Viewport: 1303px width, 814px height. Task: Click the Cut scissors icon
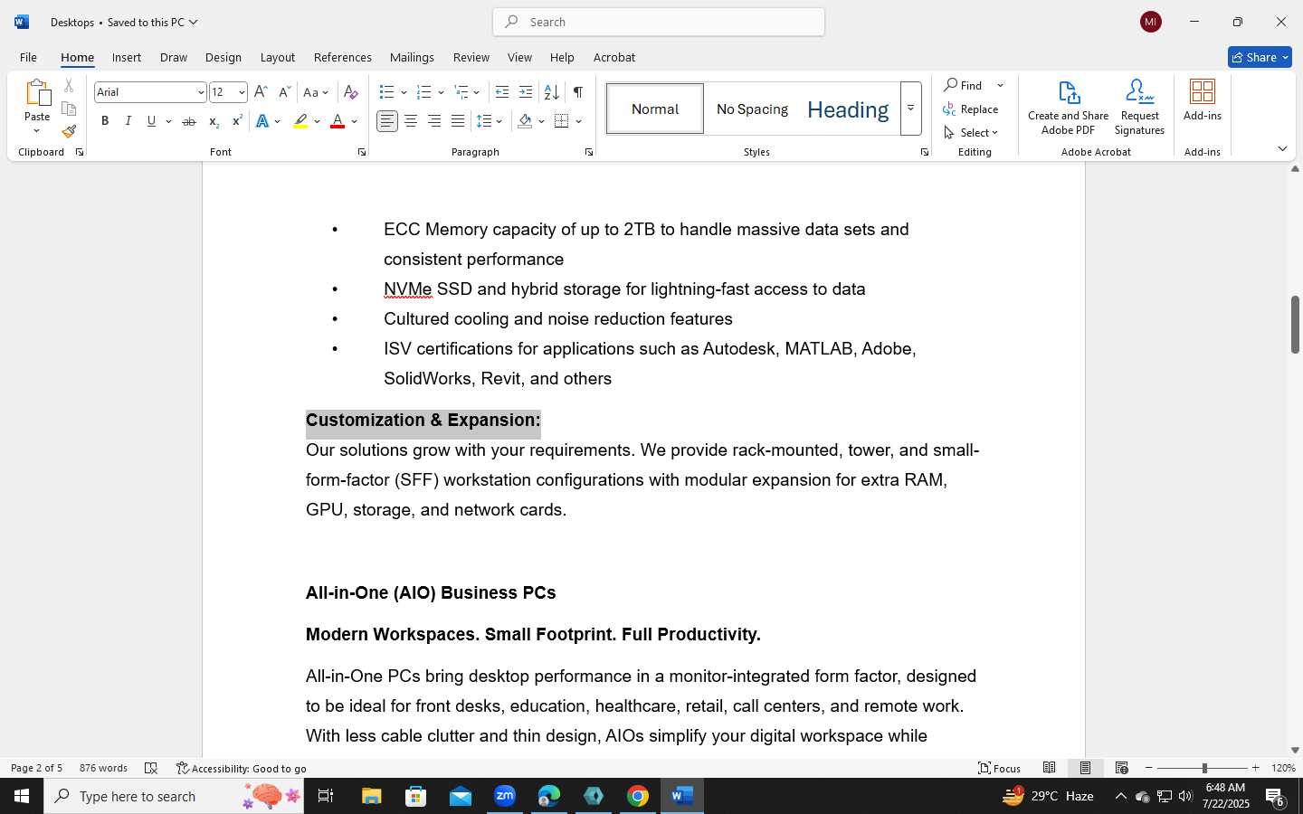click(x=69, y=86)
